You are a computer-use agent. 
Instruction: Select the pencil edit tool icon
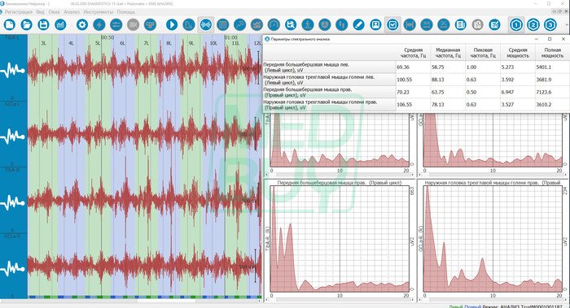(x=358, y=24)
